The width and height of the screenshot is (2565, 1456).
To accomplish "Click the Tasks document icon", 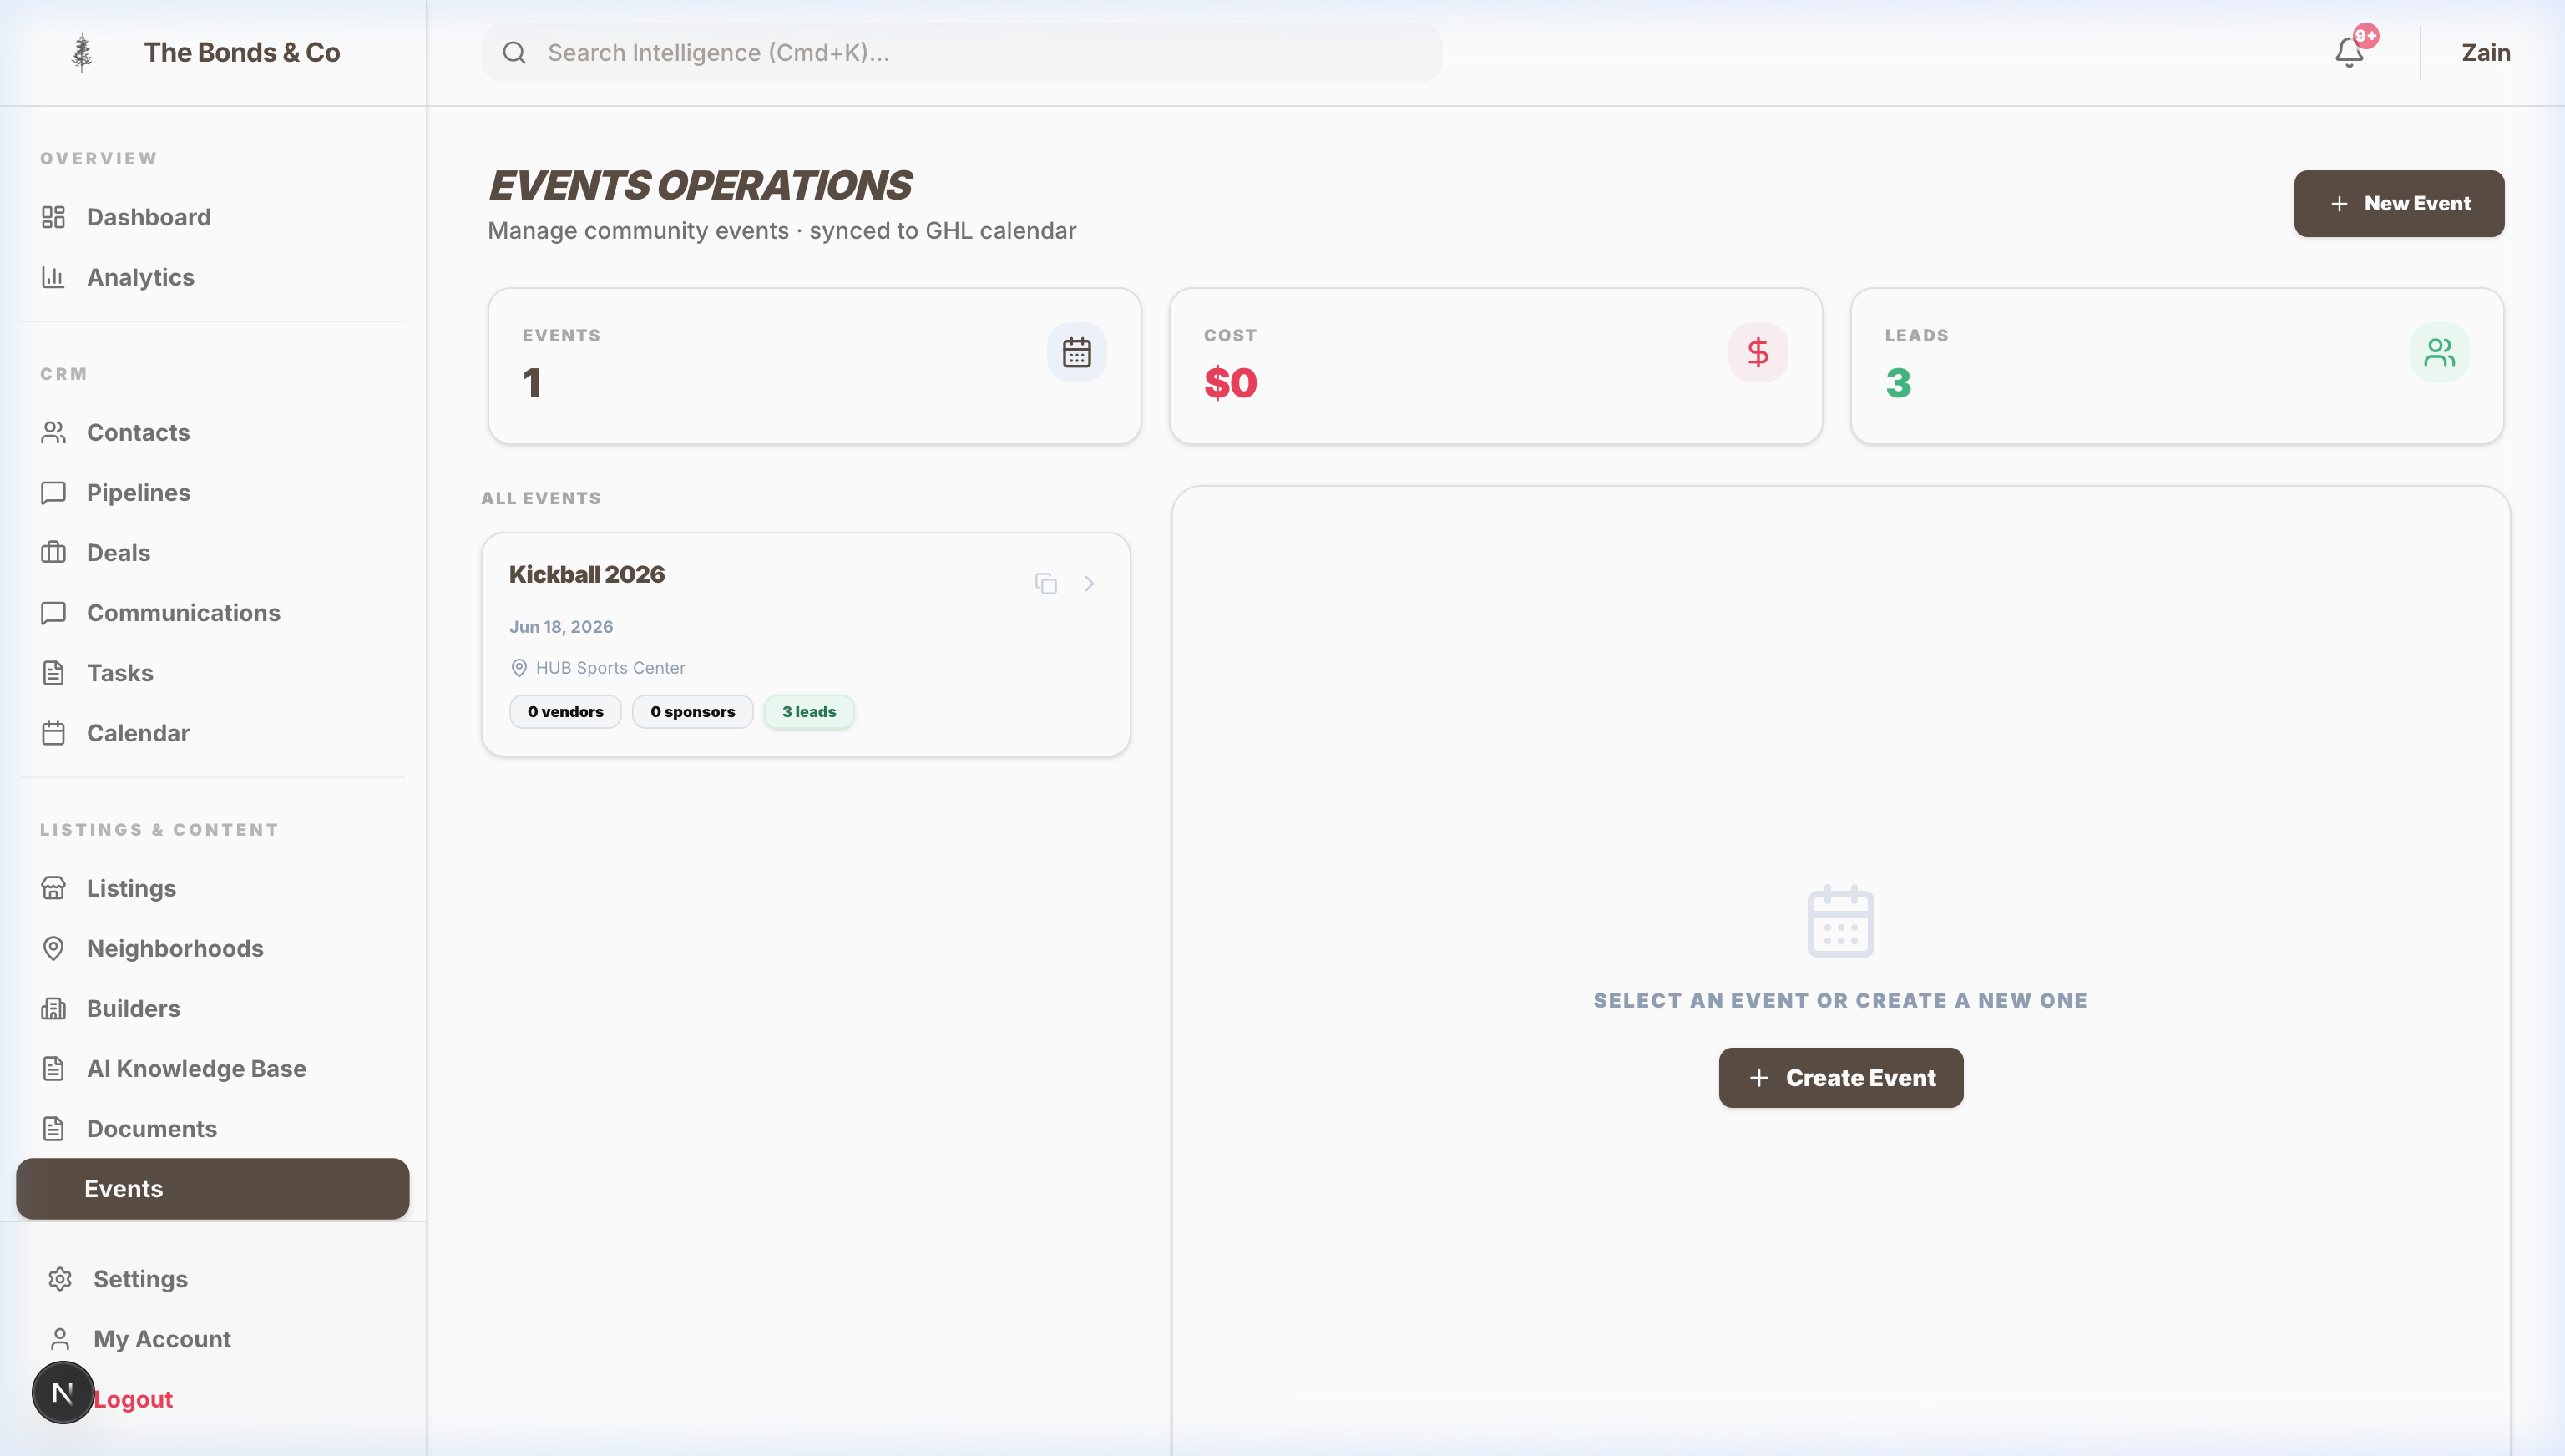I will click(x=53, y=672).
